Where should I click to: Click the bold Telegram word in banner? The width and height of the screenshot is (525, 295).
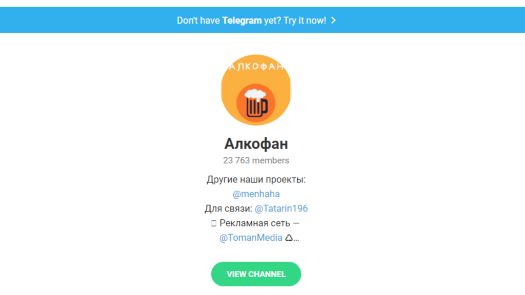(242, 20)
